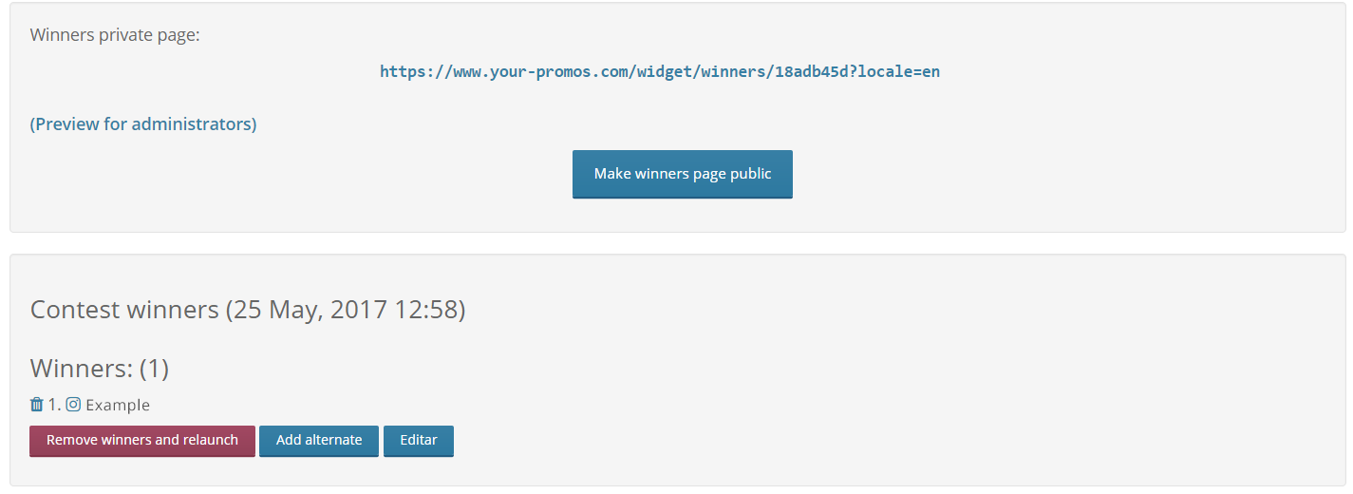Image resolution: width=1353 pixels, height=494 pixels.
Task: Delete winner 1 with the trash icon
Action: click(x=37, y=405)
